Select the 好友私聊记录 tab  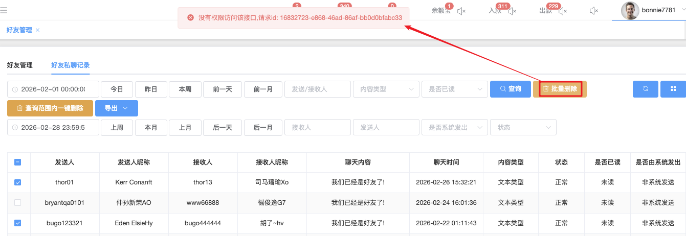(70, 65)
